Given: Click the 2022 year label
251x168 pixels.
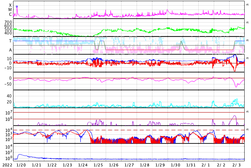Looking at the screenshot, I should [8, 165].
